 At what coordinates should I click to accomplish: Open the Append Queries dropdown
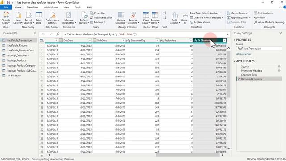coord(239,18)
